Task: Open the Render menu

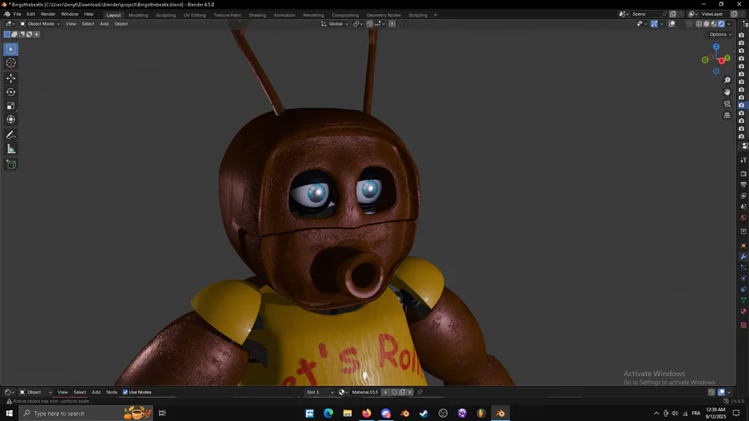Action: 48,14
